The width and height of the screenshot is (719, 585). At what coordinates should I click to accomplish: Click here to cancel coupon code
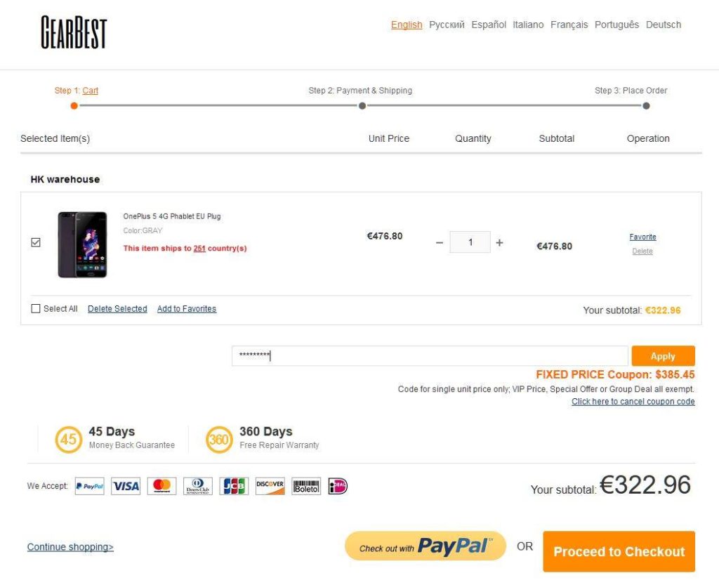(x=633, y=402)
